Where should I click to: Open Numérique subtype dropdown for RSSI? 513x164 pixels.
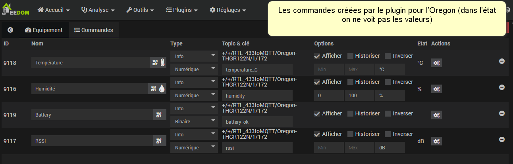(194, 148)
